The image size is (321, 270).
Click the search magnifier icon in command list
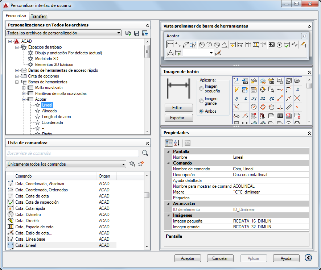[145, 153]
